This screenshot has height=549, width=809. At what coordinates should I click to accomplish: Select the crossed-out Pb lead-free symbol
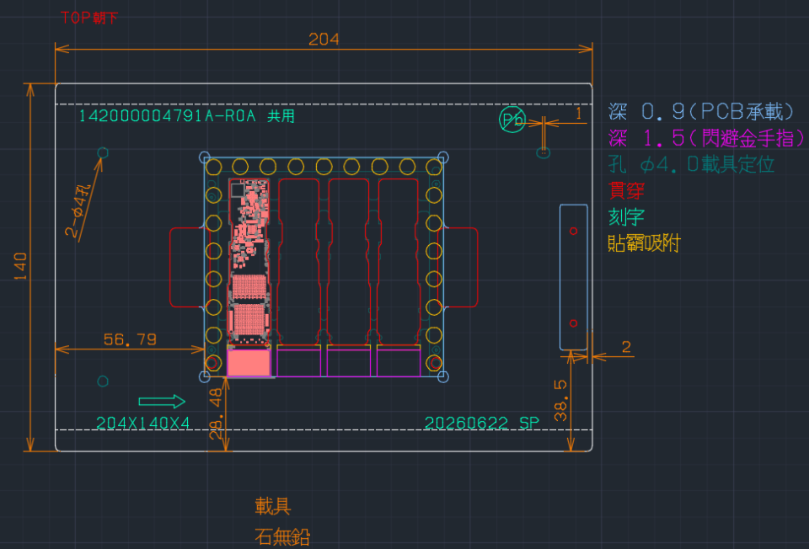tap(512, 120)
